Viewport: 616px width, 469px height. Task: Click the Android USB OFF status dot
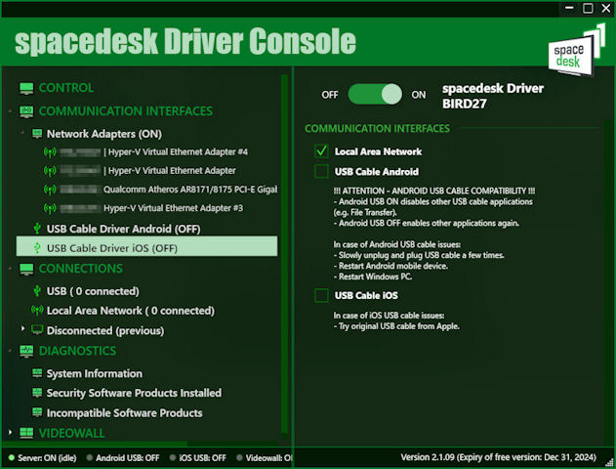pyautogui.click(x=90, y=457)
